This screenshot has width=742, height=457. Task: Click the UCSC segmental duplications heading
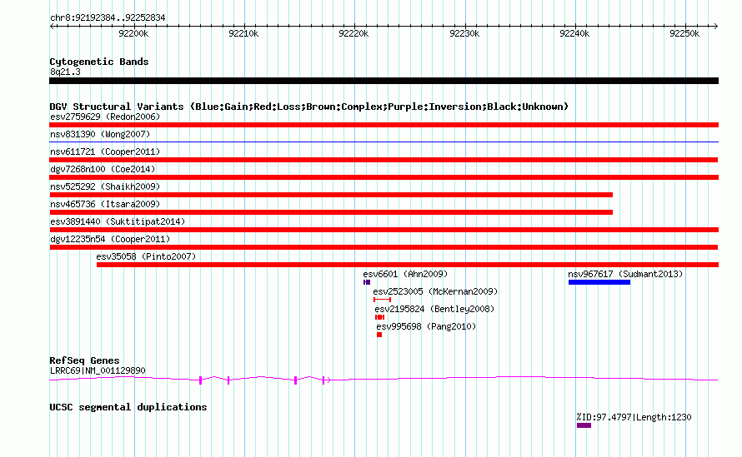[x=128, y=407]
